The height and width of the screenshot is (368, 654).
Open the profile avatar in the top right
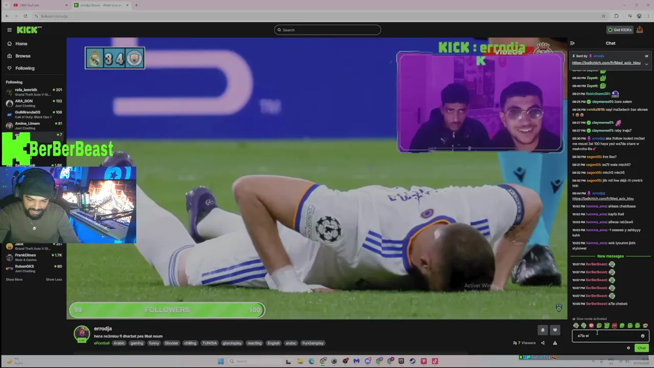pos(640,30)
